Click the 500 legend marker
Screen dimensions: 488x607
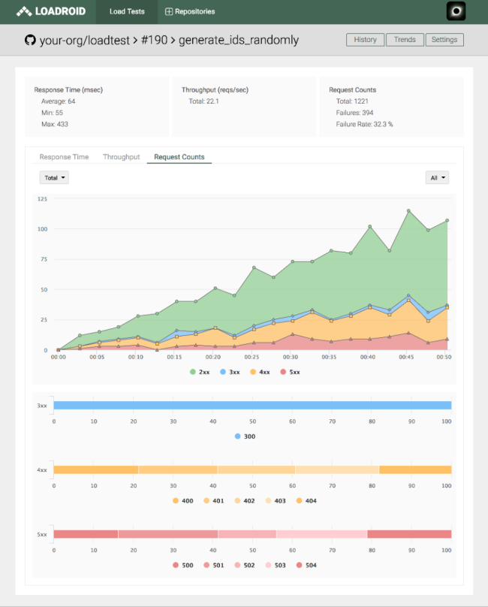point(176,564)
